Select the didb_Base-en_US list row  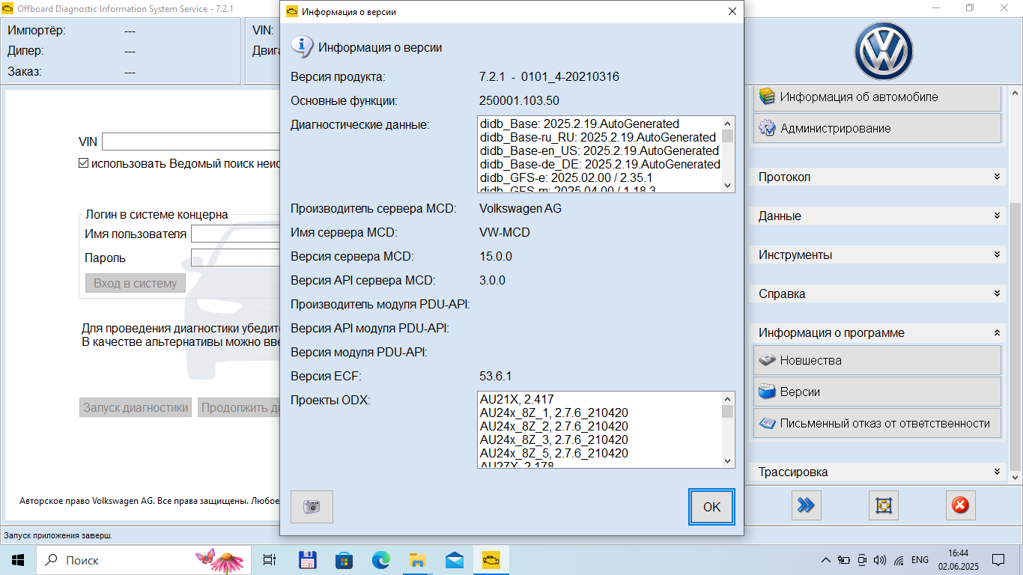(x=599, y=150)
